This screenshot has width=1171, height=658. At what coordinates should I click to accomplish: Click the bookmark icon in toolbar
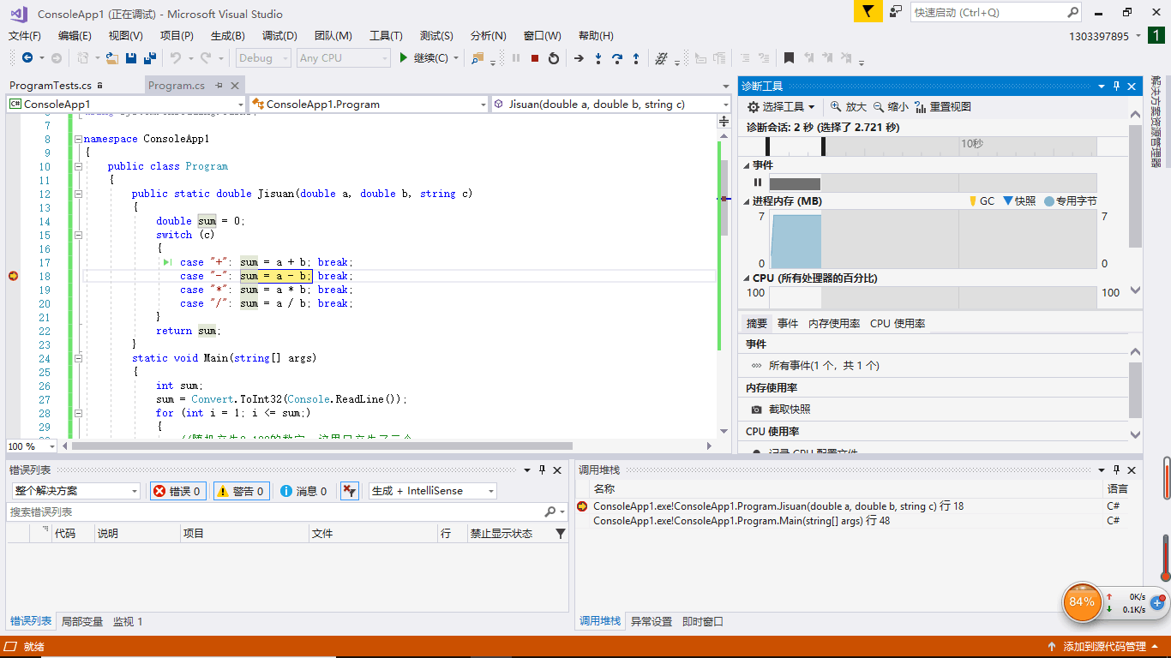click(x=789, y=58)
